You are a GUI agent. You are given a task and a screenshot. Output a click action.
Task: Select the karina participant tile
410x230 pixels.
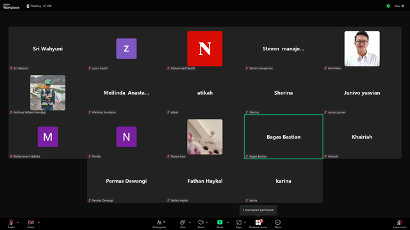(x=283, y=181)
